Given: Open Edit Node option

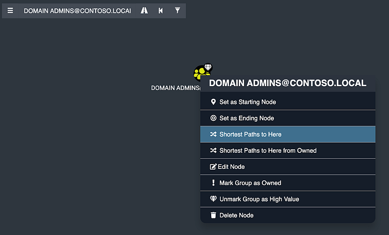Looking at the screenshot, I should pos(288,167).
